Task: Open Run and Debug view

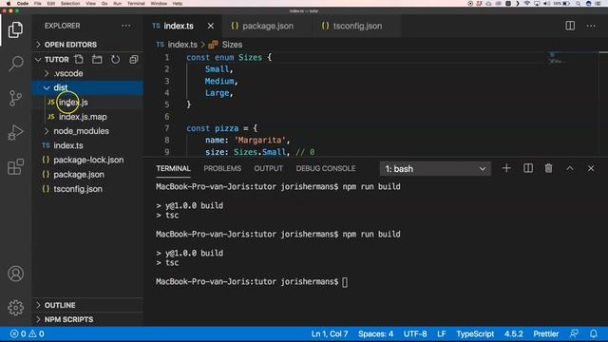Action: pyautogui.click(x=15, y=132)
